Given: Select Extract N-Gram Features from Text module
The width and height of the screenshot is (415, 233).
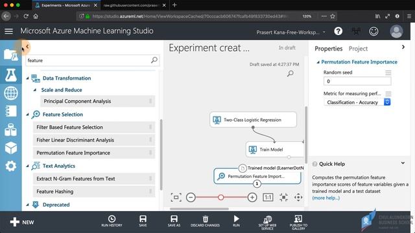Looking at the screenshot, I should (93, 179).
